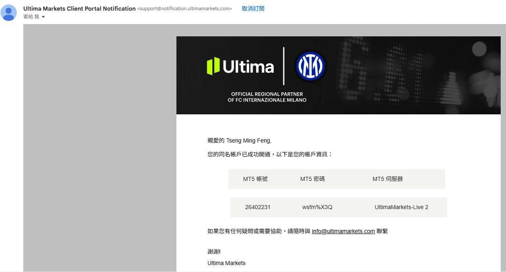The width and height of the screenshot is (506, 272).
Task: Click the MT5 帳號 column header
Action: click(255, 179)
